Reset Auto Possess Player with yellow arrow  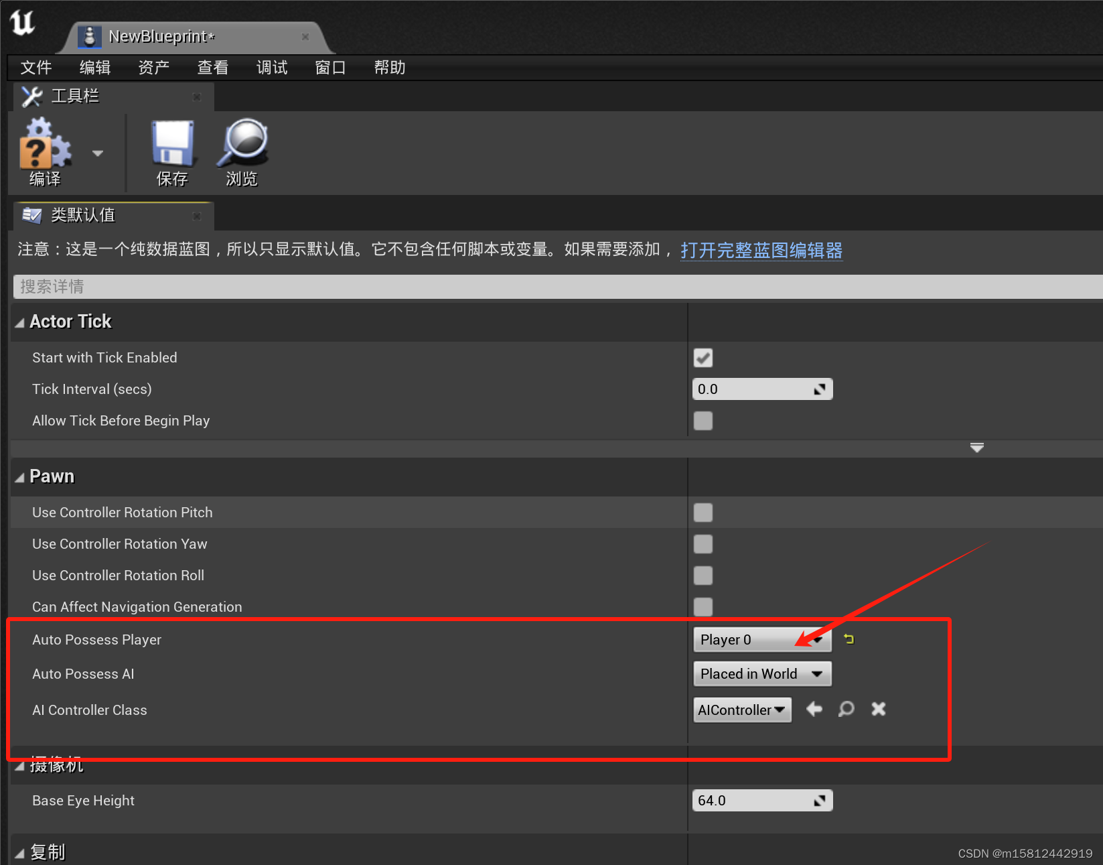(849, 639)
